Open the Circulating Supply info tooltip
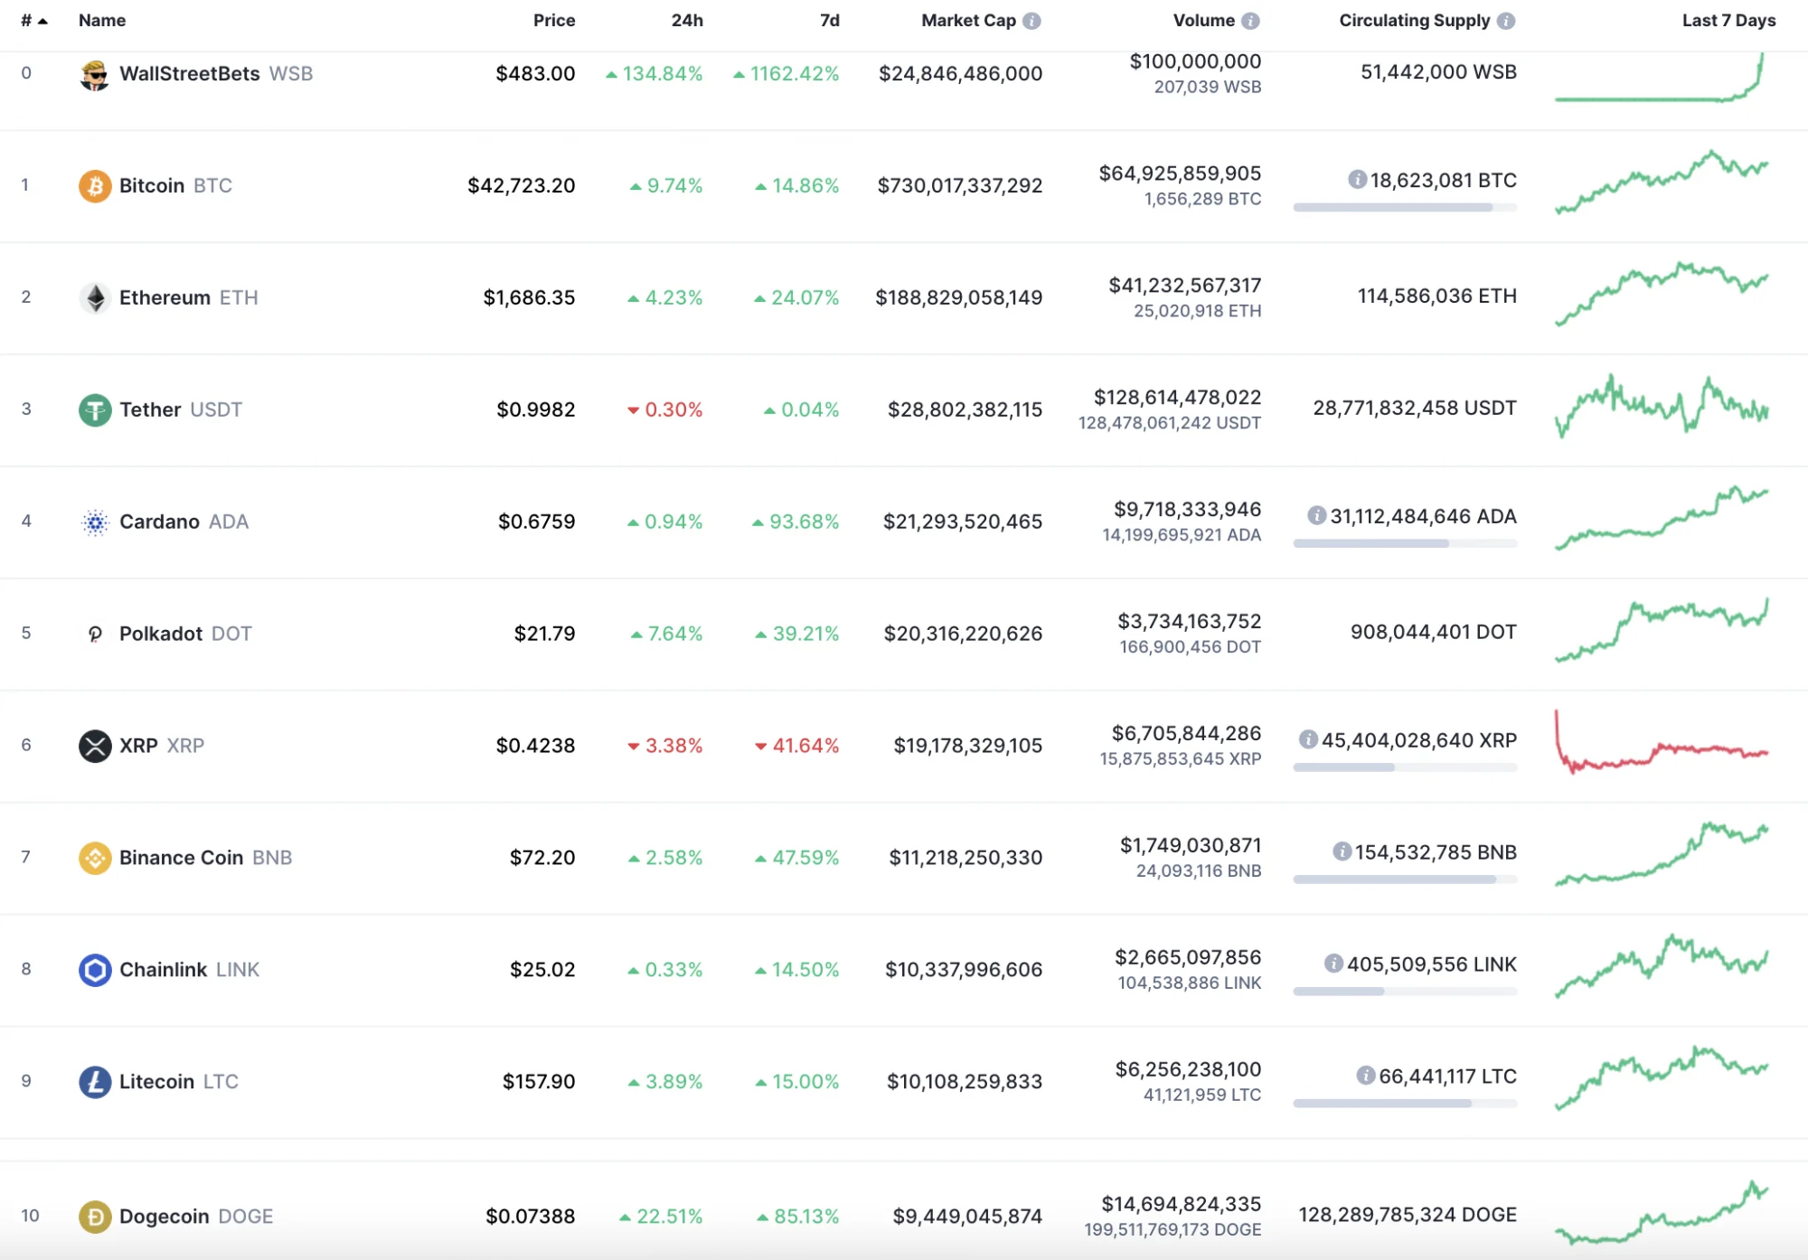 (x=1507, y=20)
